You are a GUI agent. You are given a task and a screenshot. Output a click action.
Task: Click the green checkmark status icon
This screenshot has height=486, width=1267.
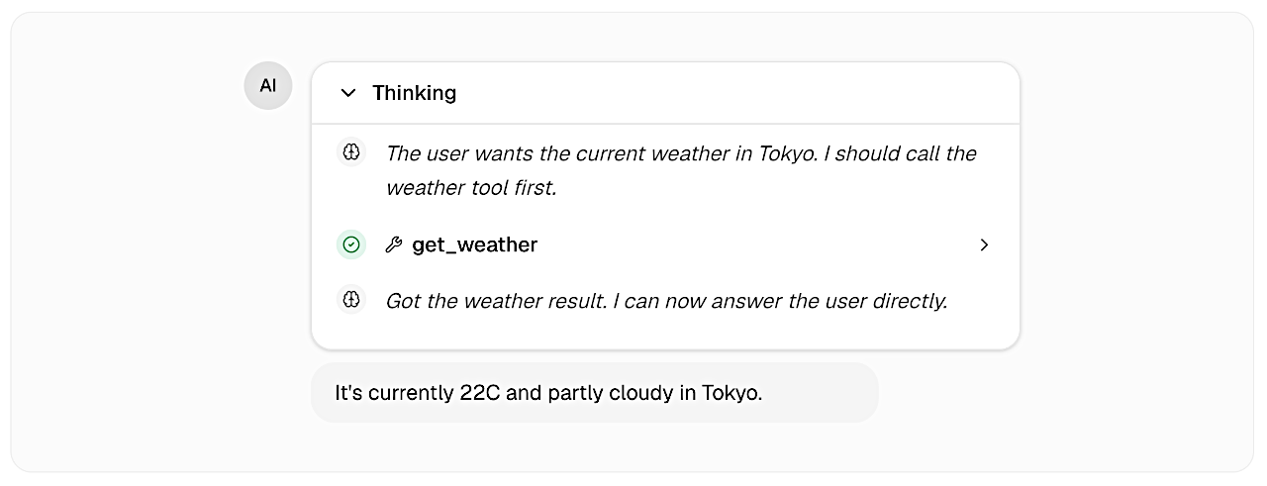(351, 244)
